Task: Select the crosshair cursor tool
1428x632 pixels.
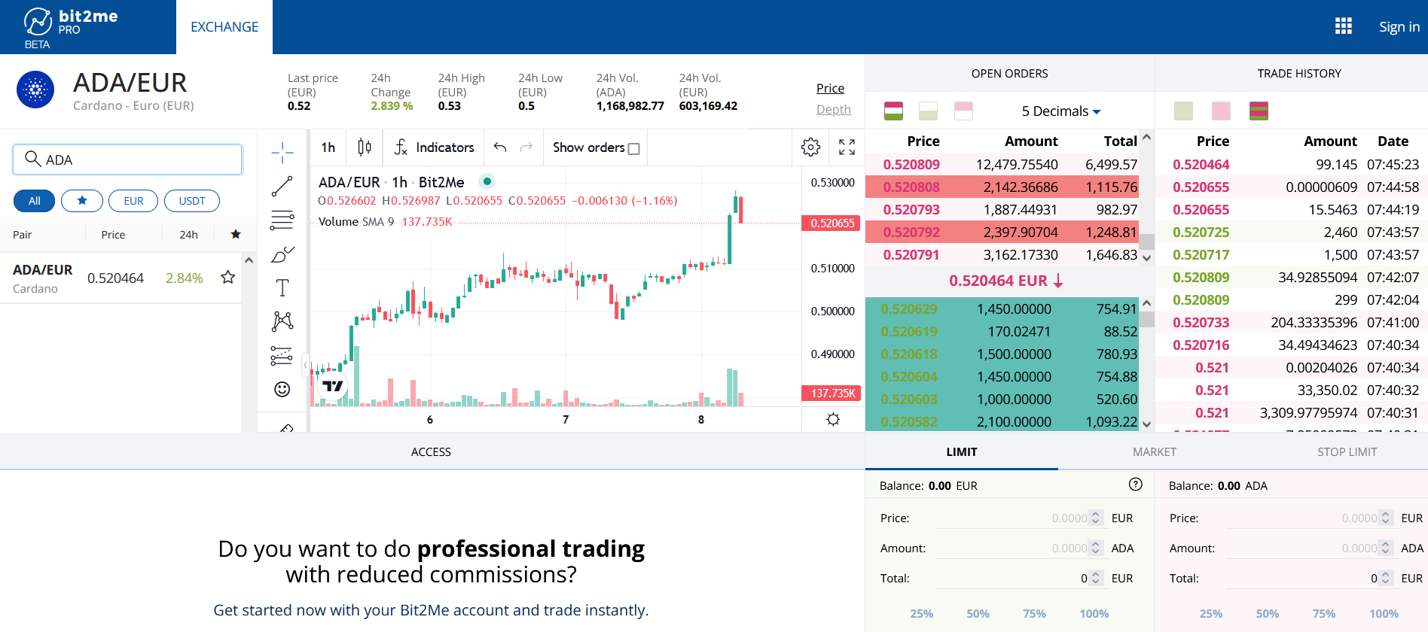Action: click(282, 153)
